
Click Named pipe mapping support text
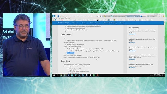coord(76,29)
